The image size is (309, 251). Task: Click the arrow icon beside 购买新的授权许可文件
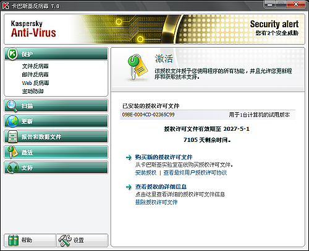pyautogui.click(x=129, y=157)
